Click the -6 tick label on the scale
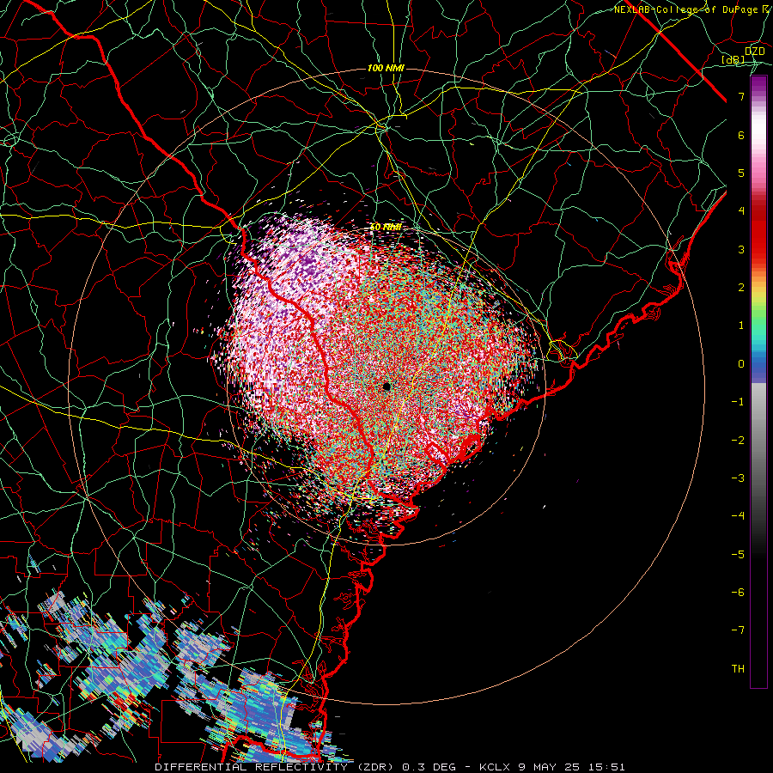Screen dimensions: 773x773 [738, 593]
